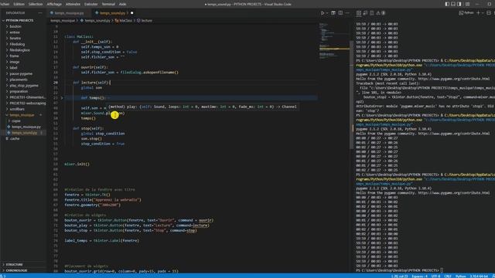Open first terminal panel view icon
495x278 pixels.
point(359,13)
